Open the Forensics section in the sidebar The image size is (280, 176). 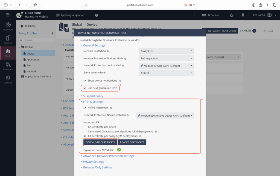[8, 65]
